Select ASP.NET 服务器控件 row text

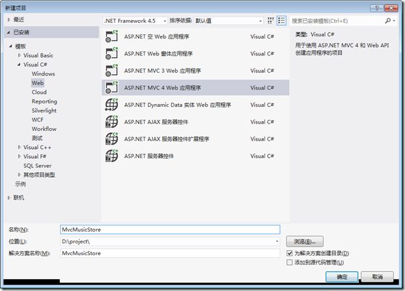point(148,156)
